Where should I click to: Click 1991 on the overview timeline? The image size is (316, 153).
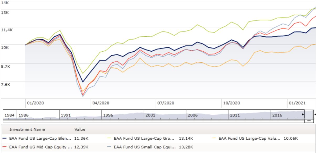[x=66, y=115]
